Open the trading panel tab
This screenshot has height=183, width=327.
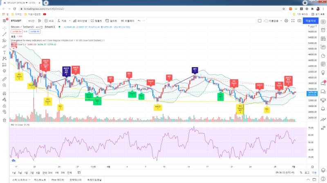tap(94, 180)
